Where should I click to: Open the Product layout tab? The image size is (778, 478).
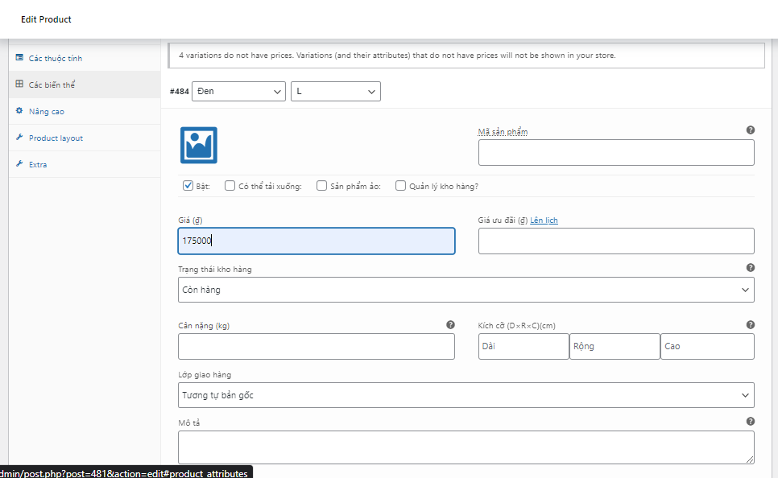[56, 138]
